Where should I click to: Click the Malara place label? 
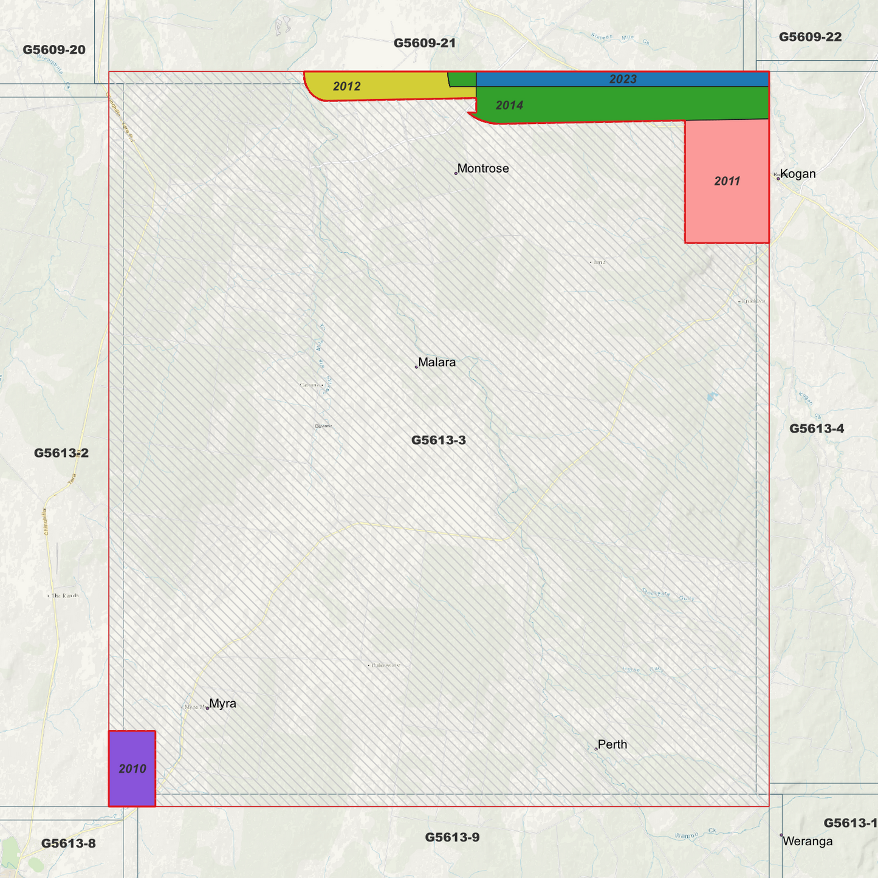tap(437, 362)
